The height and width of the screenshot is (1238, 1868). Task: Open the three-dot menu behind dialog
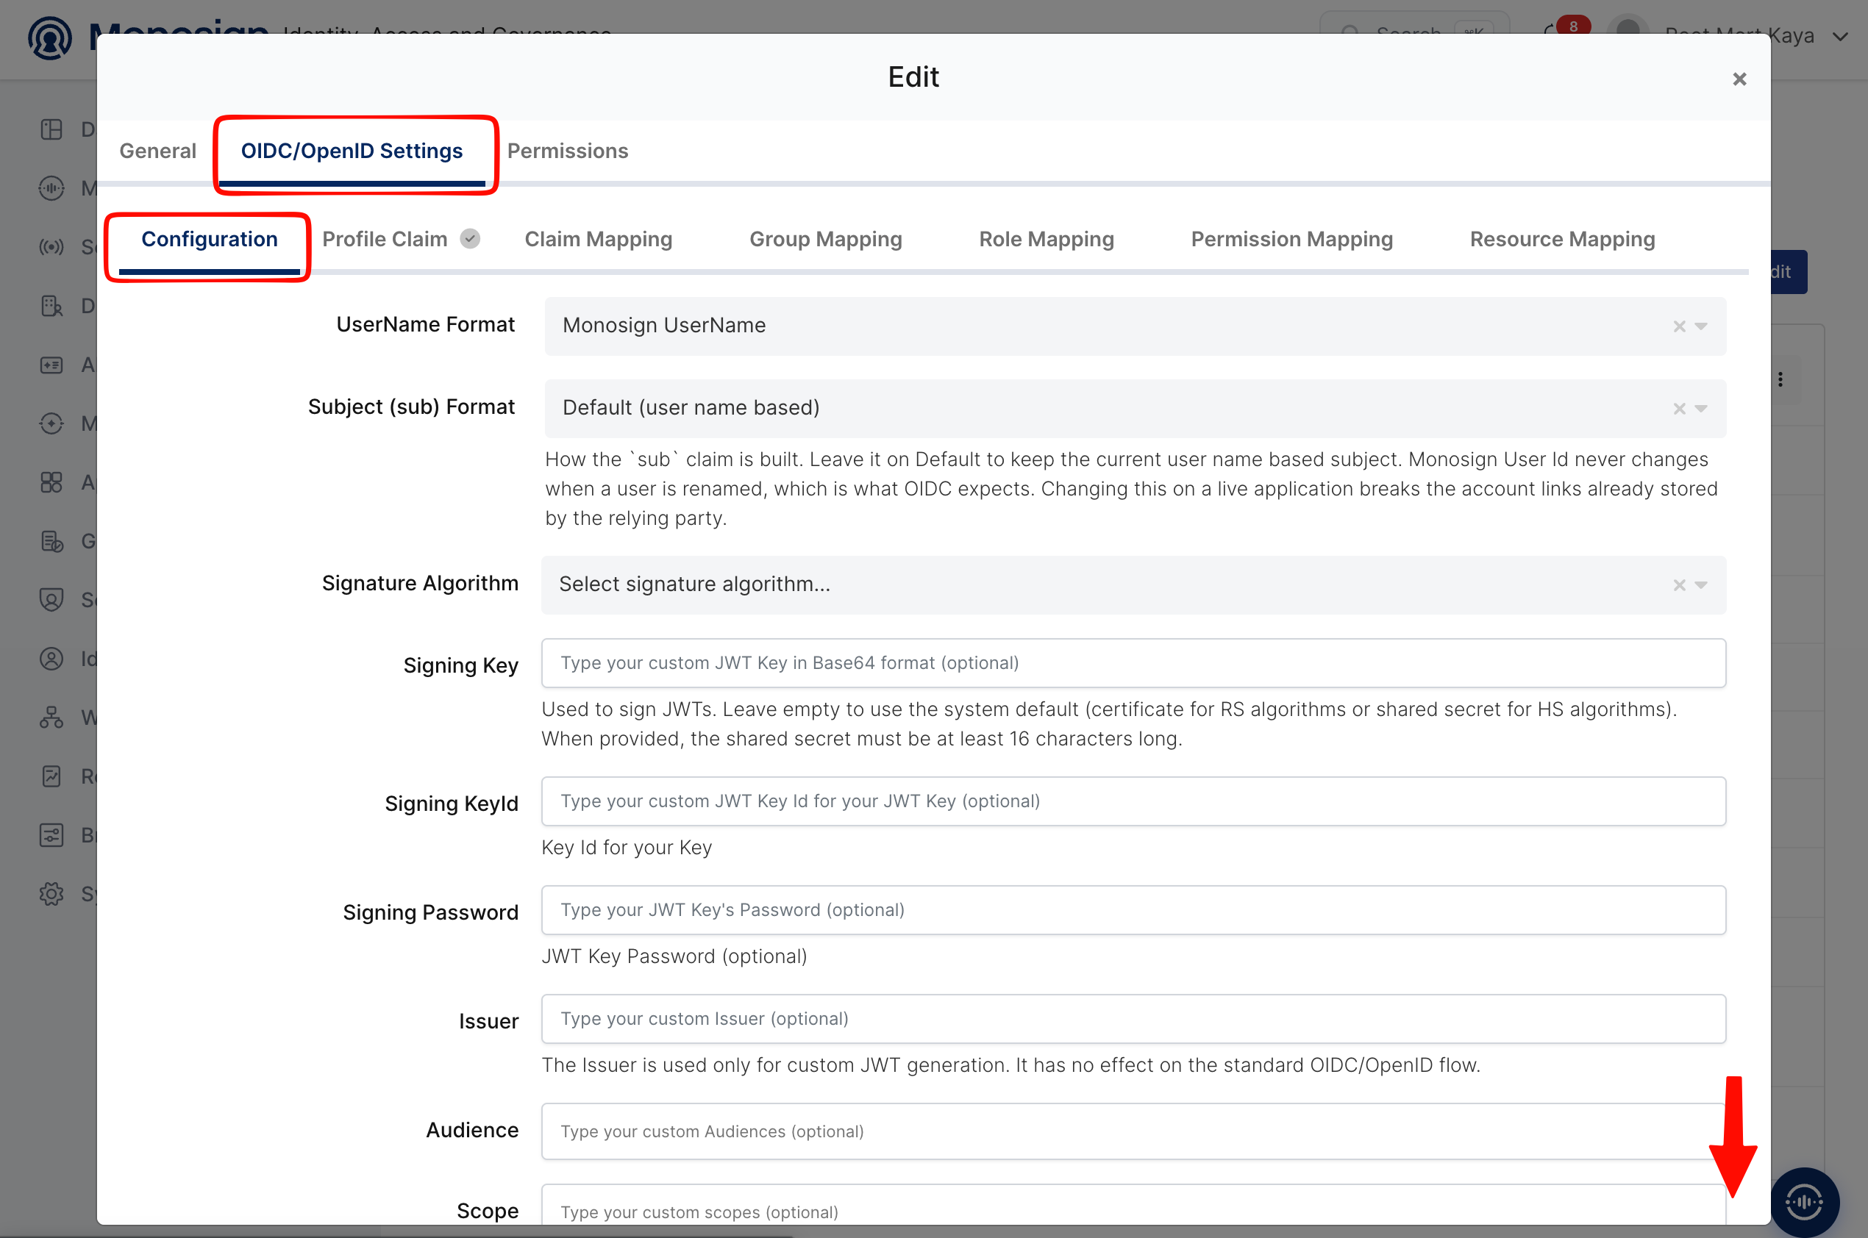click(1780, 380)
